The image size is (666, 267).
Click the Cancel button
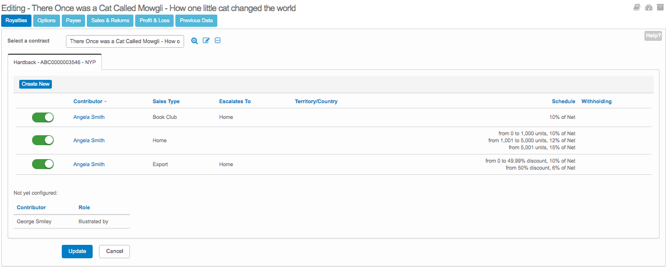point(114,251)
